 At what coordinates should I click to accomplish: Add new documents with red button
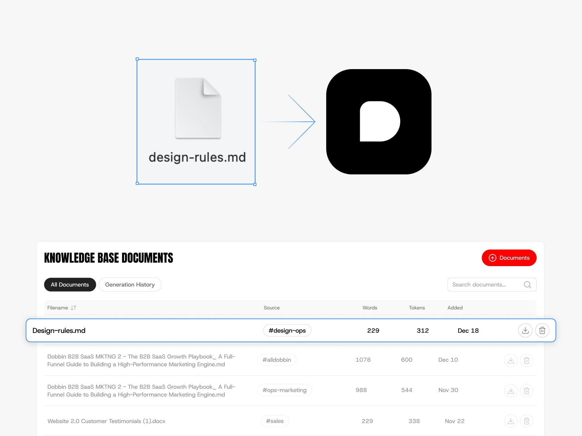coord(509,258)
